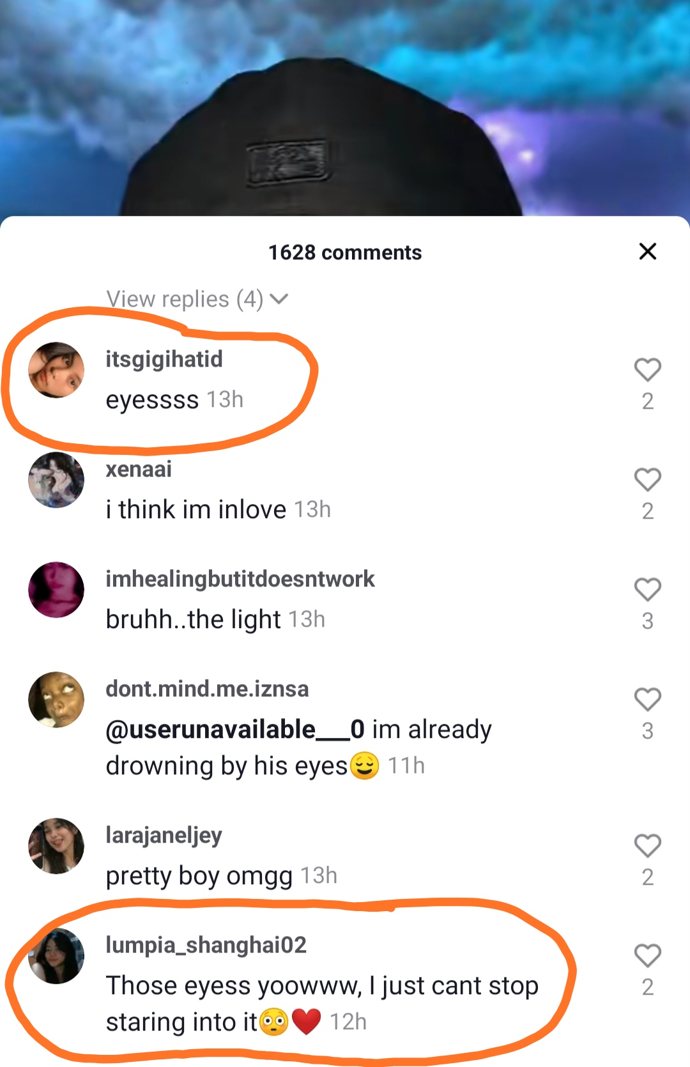Like xenaai's "i think im inlove" comment
Screen dimensions: 690x1067
click(x=647, y=480)
